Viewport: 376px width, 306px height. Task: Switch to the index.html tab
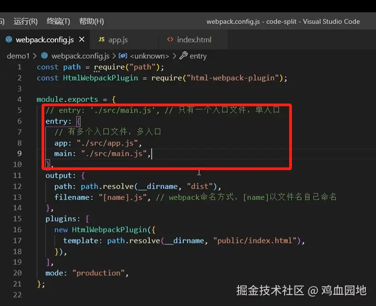point(194,40)
